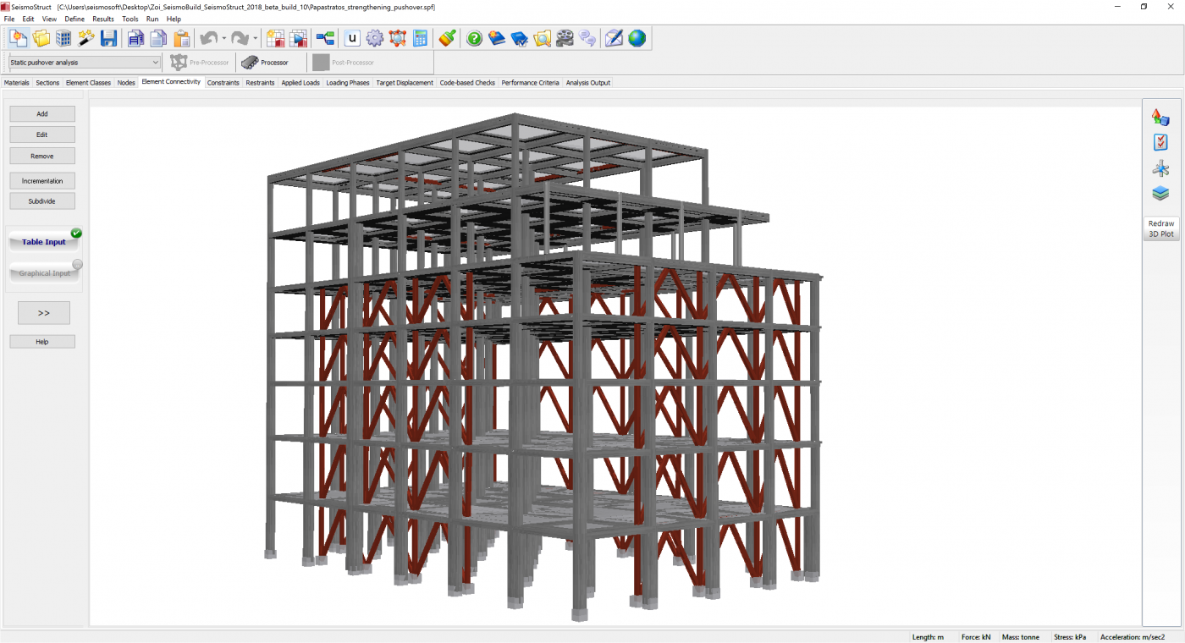Click the red-framed gear icon
The height and width of the screenshot is (643, 1185).
tap(398, 38)
